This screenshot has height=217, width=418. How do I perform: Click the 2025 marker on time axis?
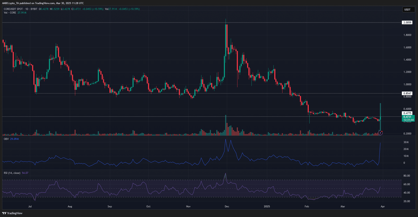tap(267, 206)
